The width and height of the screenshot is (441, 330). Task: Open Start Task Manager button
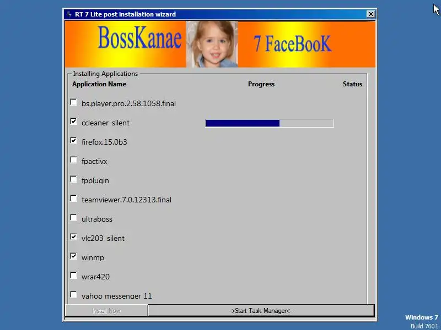click(261, 311)
